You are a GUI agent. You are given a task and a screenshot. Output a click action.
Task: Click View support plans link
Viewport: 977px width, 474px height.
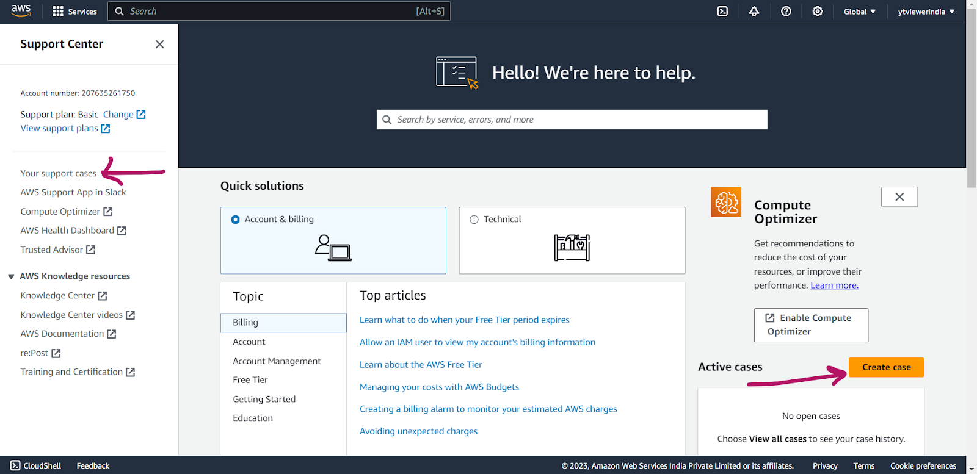[59, 128]
